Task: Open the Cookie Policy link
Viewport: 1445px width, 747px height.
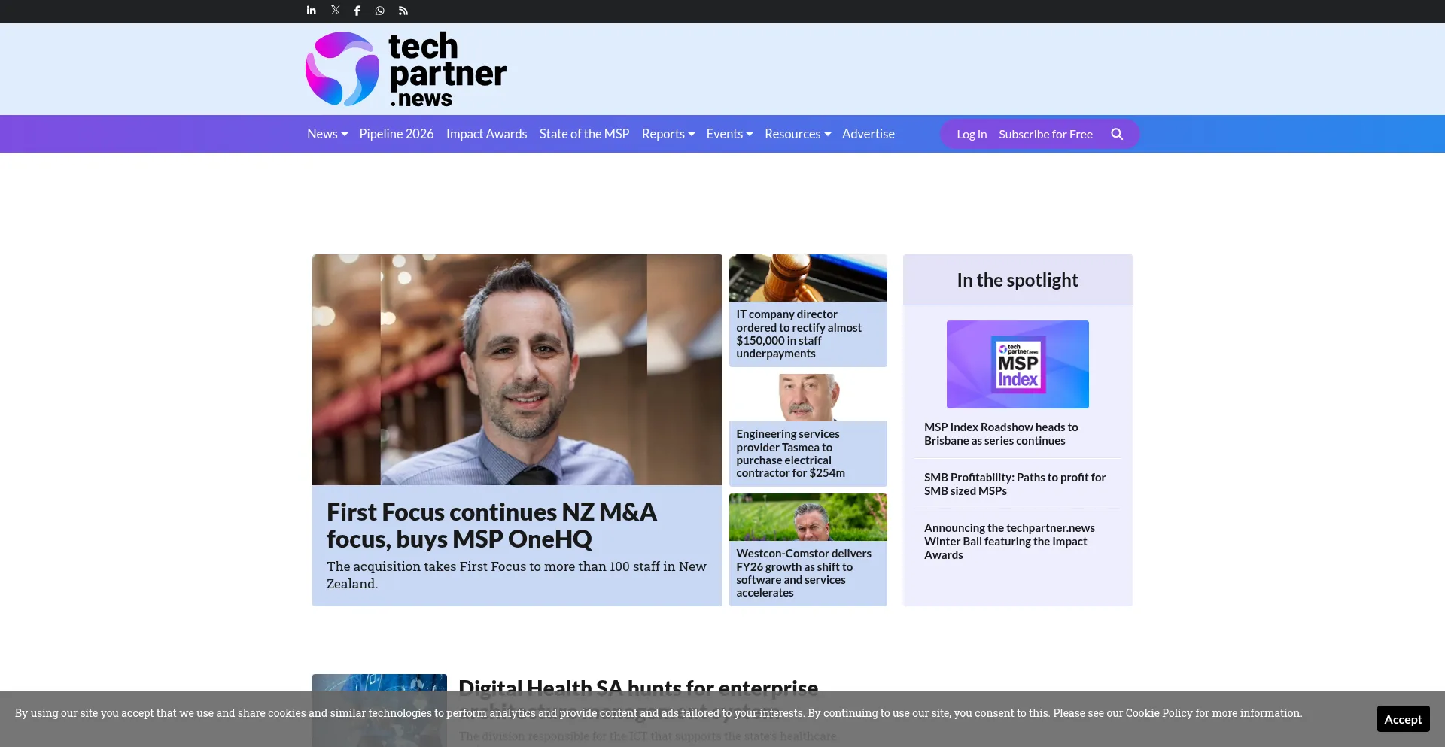Action: [1159, 713]
